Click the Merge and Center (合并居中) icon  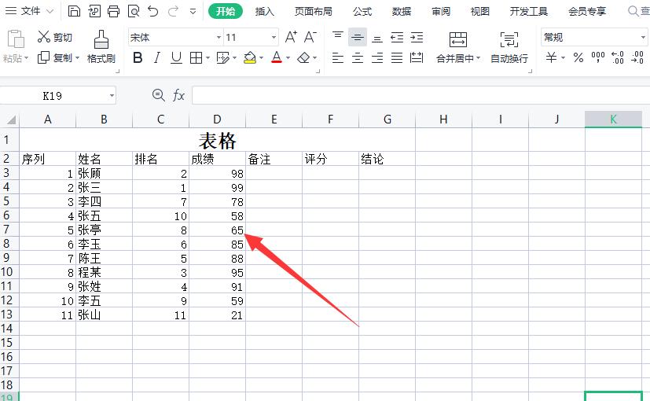click(x=458, y=40)
